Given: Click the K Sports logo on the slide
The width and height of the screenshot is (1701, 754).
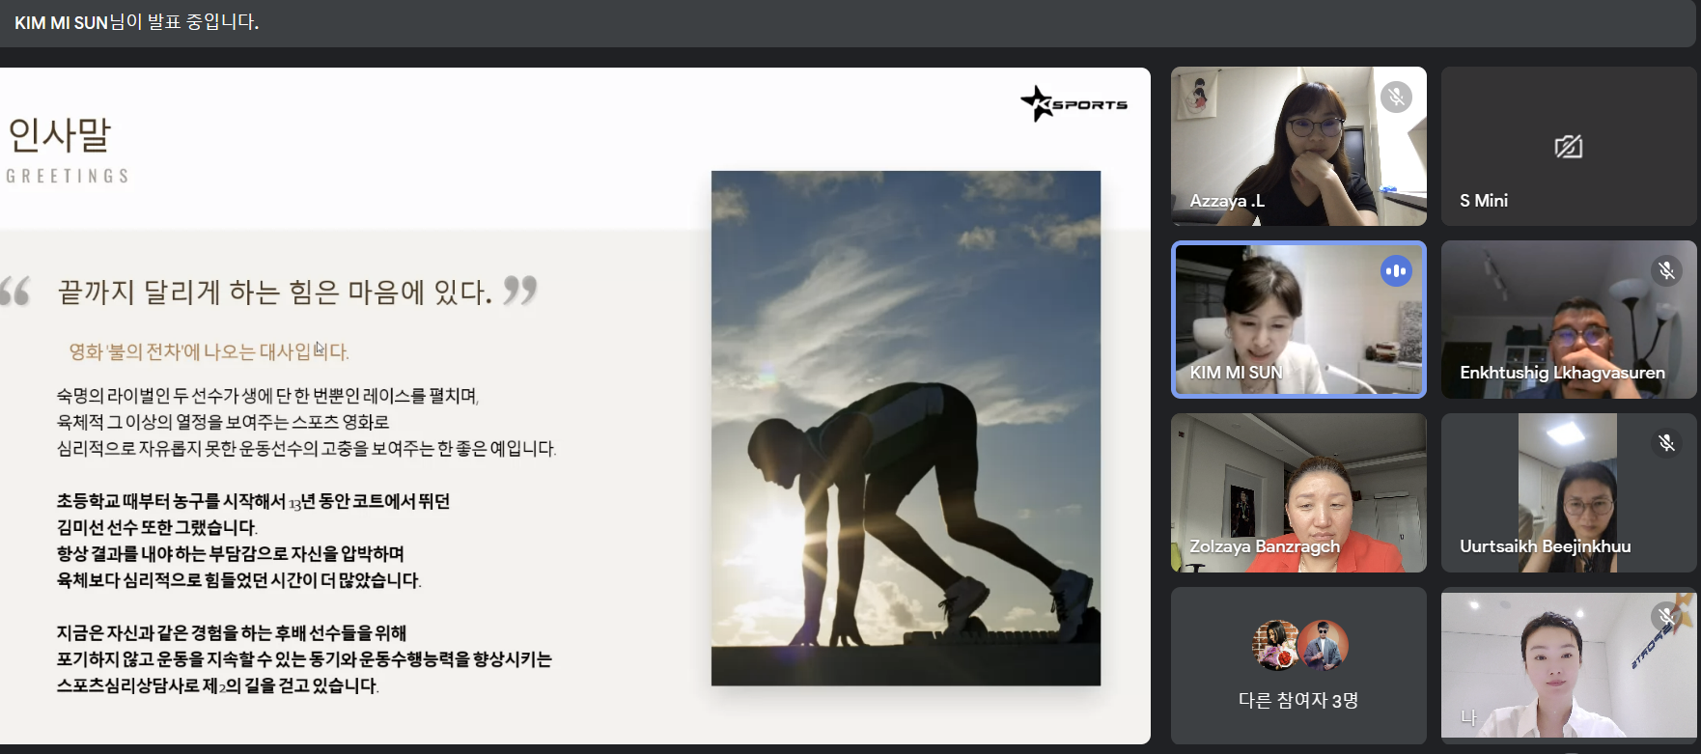Looking at the screenshot, I should (x=1074, y=103).
